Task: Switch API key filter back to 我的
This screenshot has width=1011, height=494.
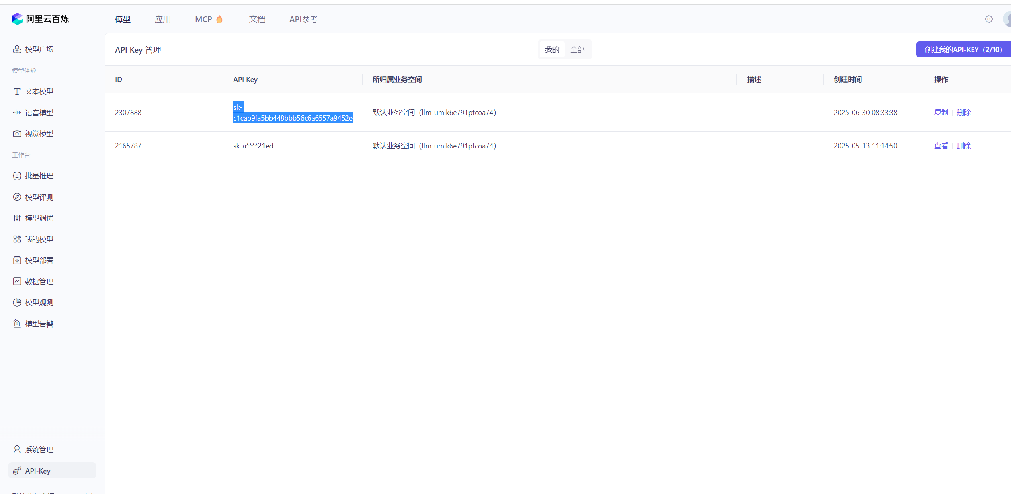Action: coord(552,49)
